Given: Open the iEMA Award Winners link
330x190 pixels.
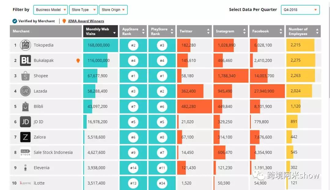Looking at the screenshot, I should 86,21.
